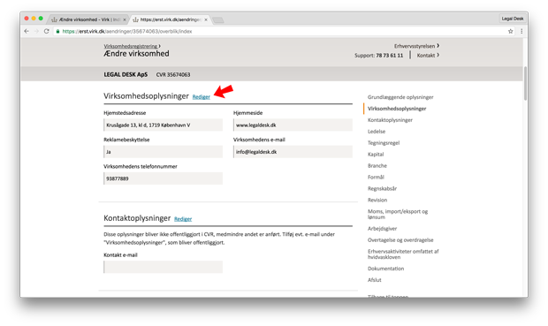This screenshot has width=548, height=326.
Task: Click the LEGAL DESK ApS company name
Action: 126,74
